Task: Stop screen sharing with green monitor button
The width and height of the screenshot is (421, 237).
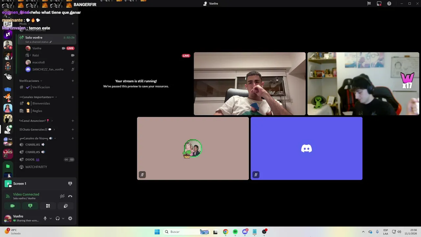Action: click(30, 206)
